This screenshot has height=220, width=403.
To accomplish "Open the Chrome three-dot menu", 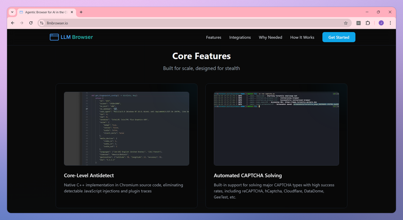I will (390, 23).
